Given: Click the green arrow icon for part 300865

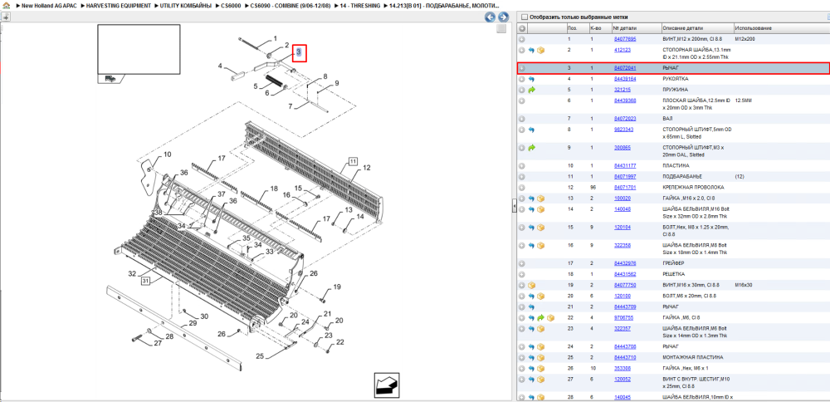Looking at the screenshot, I should (x=531, y=147).
